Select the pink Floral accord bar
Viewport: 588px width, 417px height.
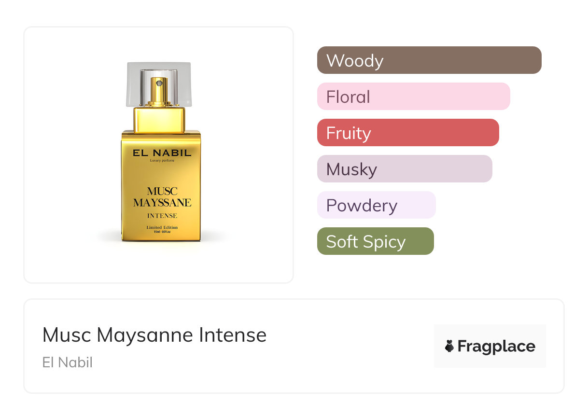click(413, 97)
